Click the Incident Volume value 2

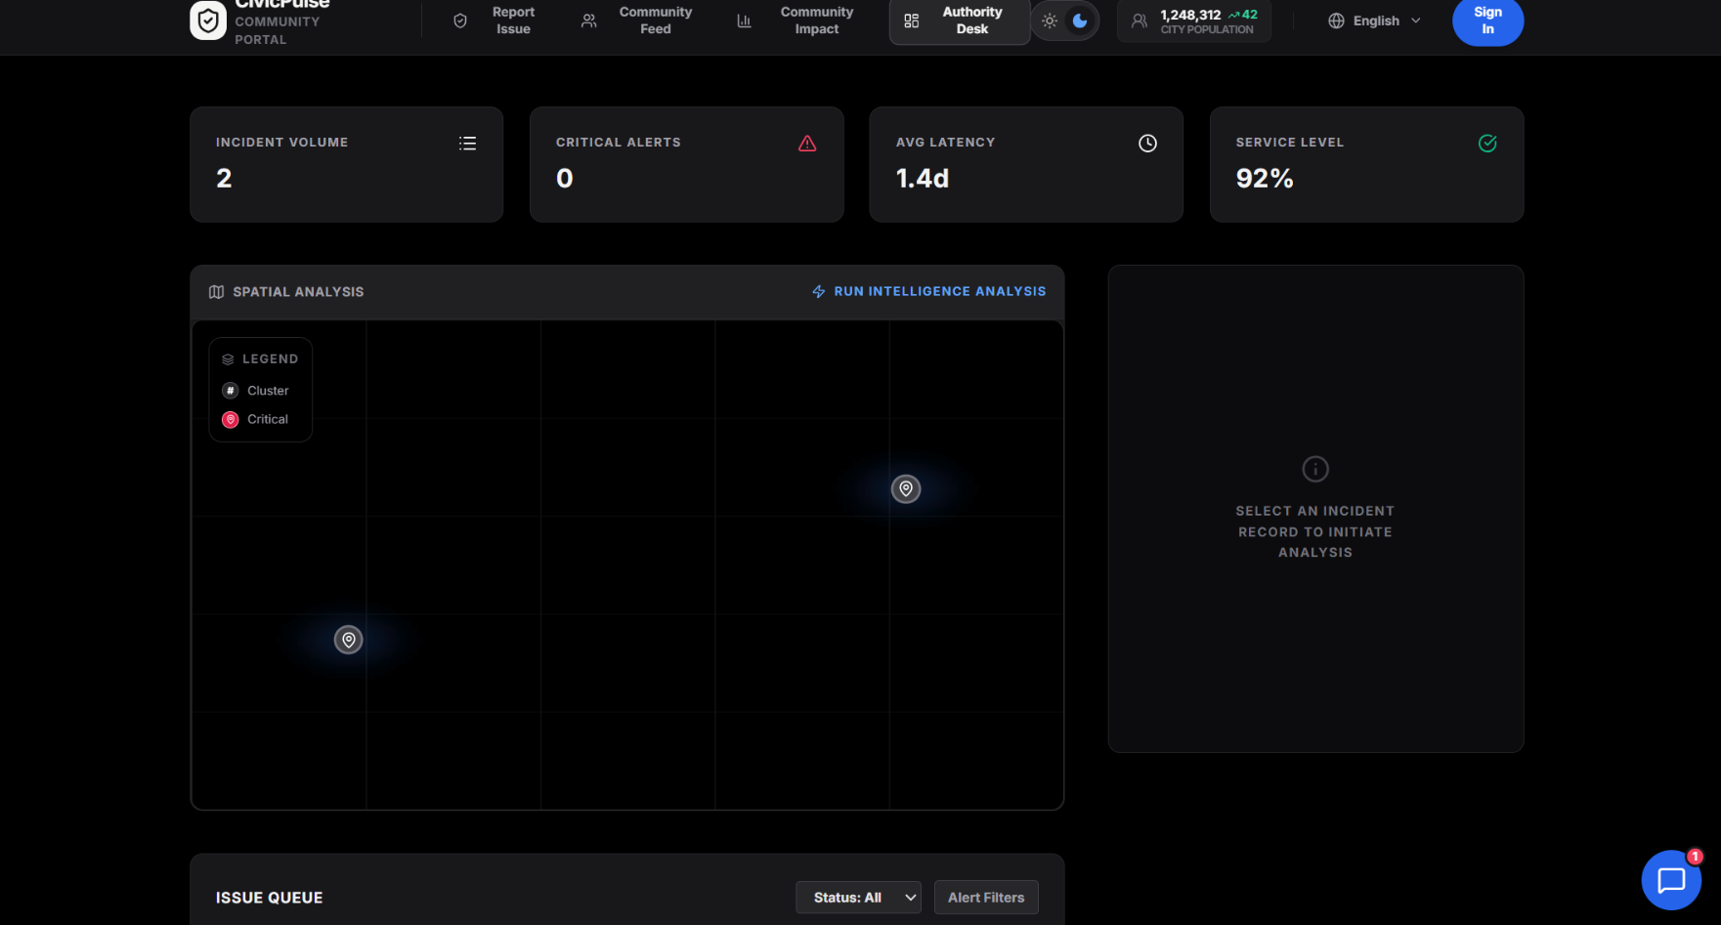click(x=224, y=179)
